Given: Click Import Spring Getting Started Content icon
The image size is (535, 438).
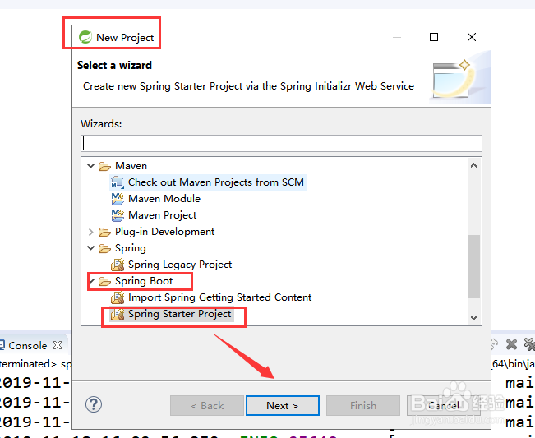Looking at the screenshot, I should [118, 297].
